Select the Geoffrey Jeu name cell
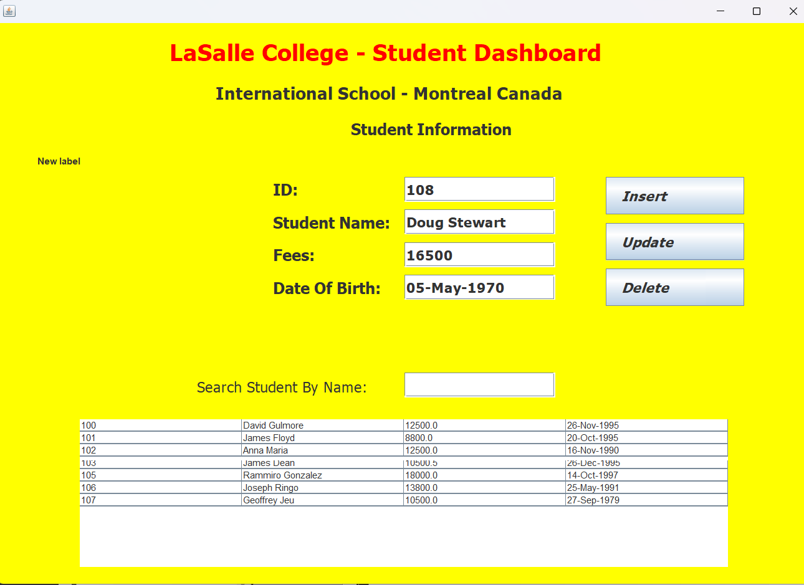The image size is (804, 585). pyautogui.click(x=322, y=500)
